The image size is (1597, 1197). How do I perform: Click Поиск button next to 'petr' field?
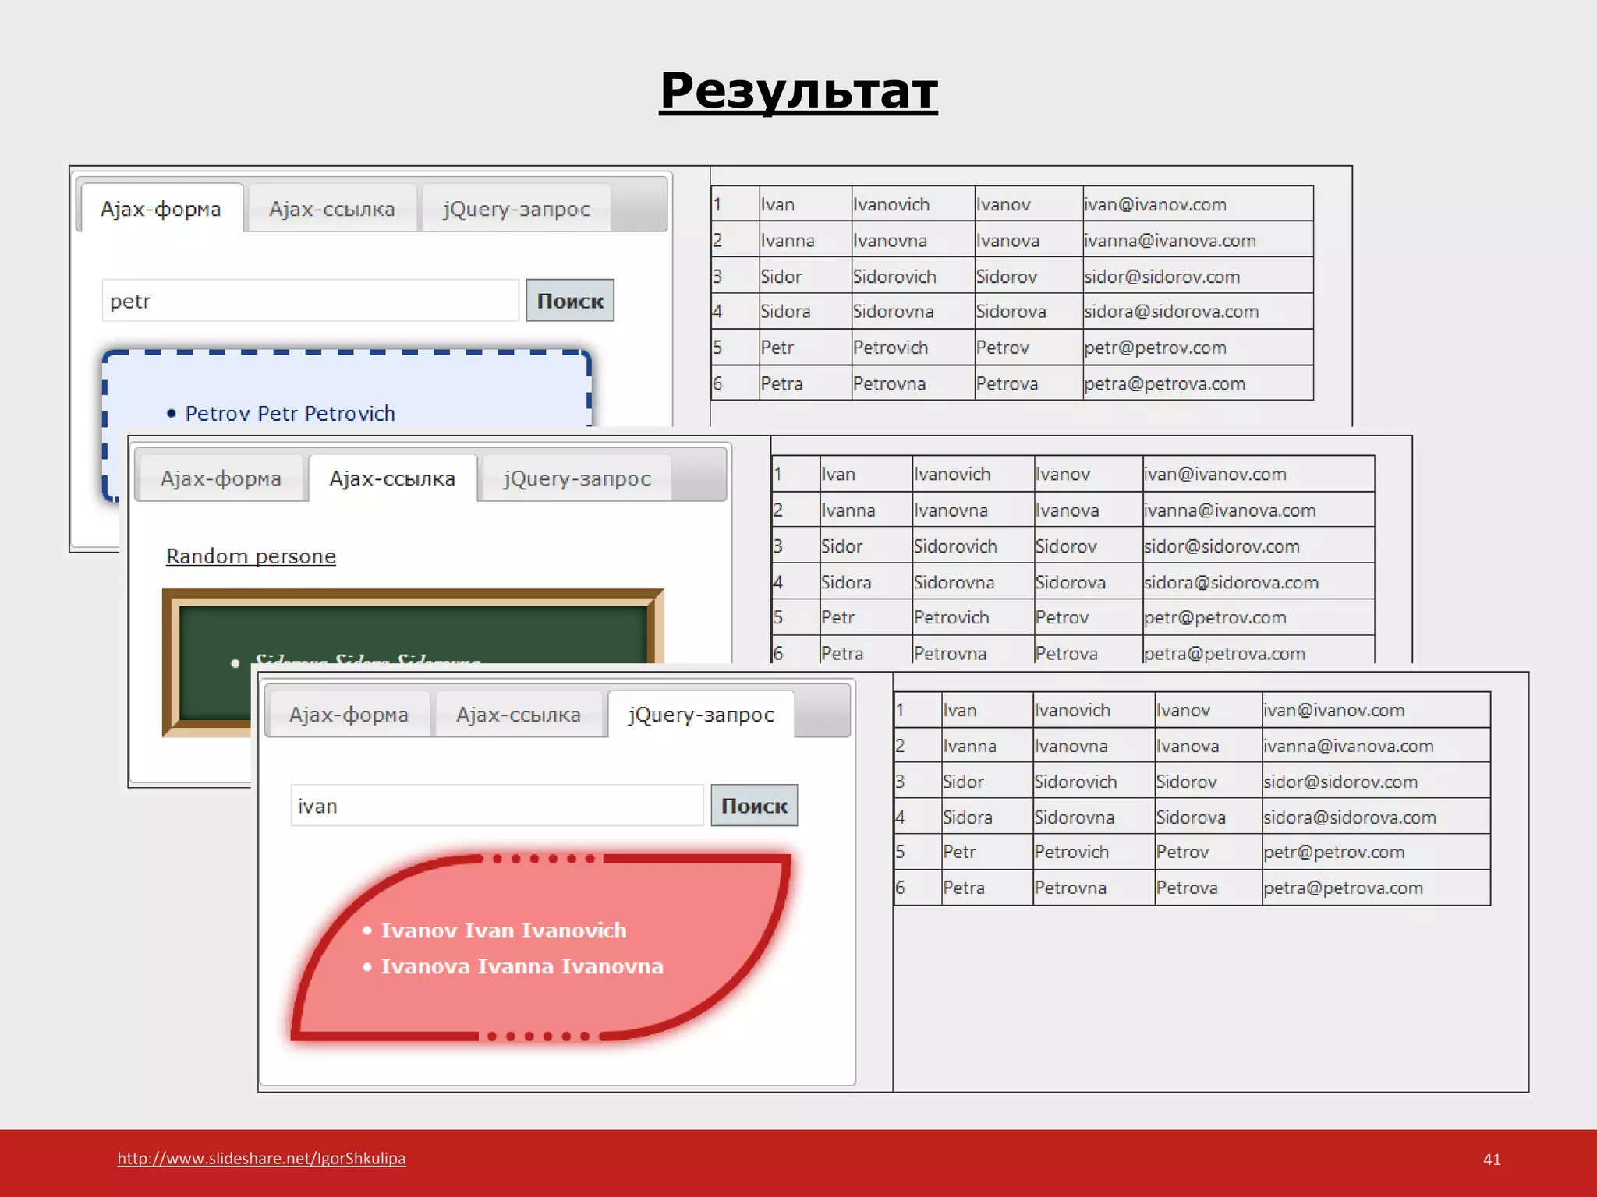(x=570, y=300)
